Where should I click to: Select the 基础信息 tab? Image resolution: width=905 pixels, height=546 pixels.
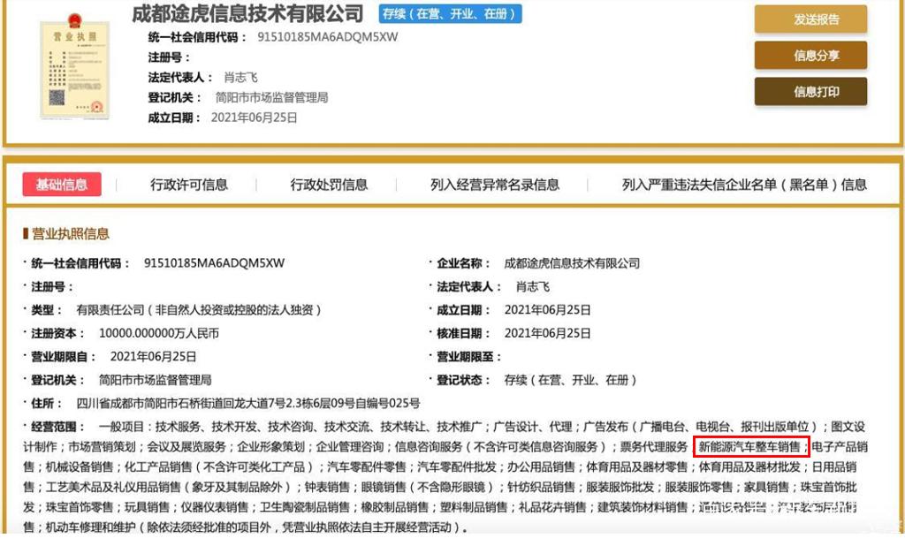pos(62,185)
